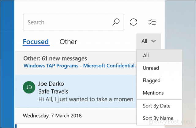The image size is (196, 128).
Task: Open Windows TAP Programs message link
Action: tap(80, 66)
